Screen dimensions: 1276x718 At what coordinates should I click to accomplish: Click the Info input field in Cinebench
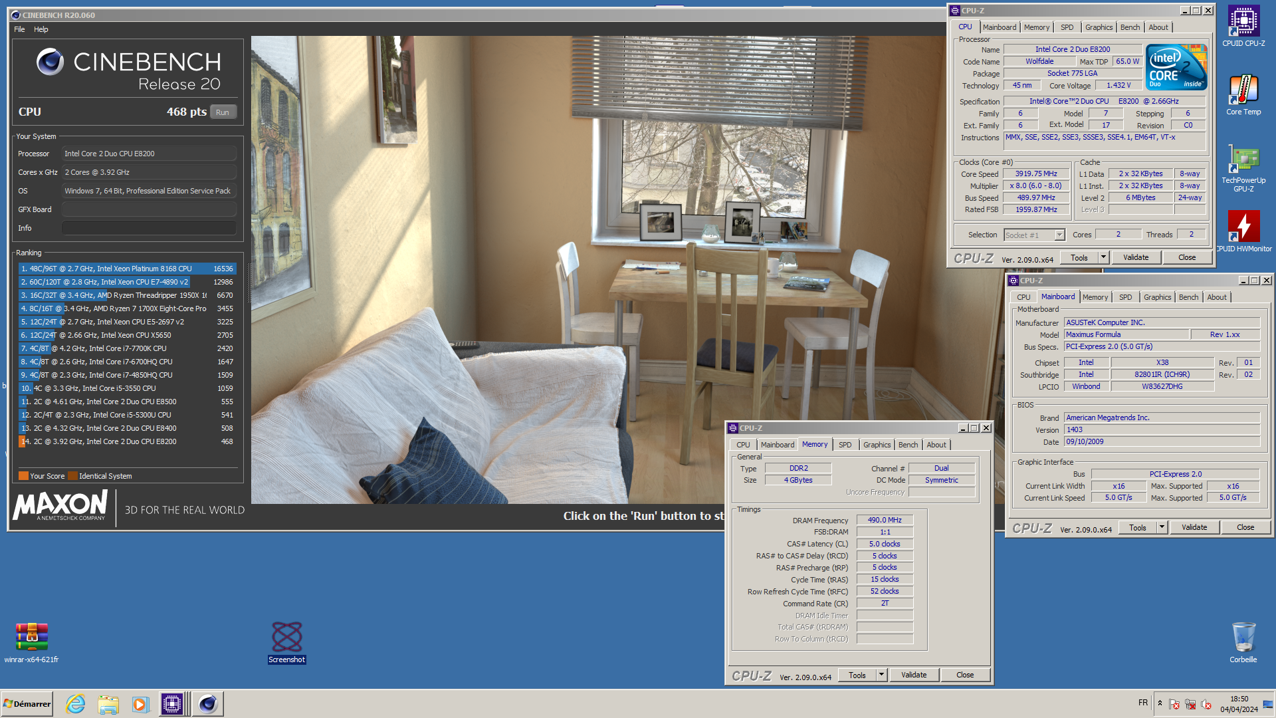149,228
